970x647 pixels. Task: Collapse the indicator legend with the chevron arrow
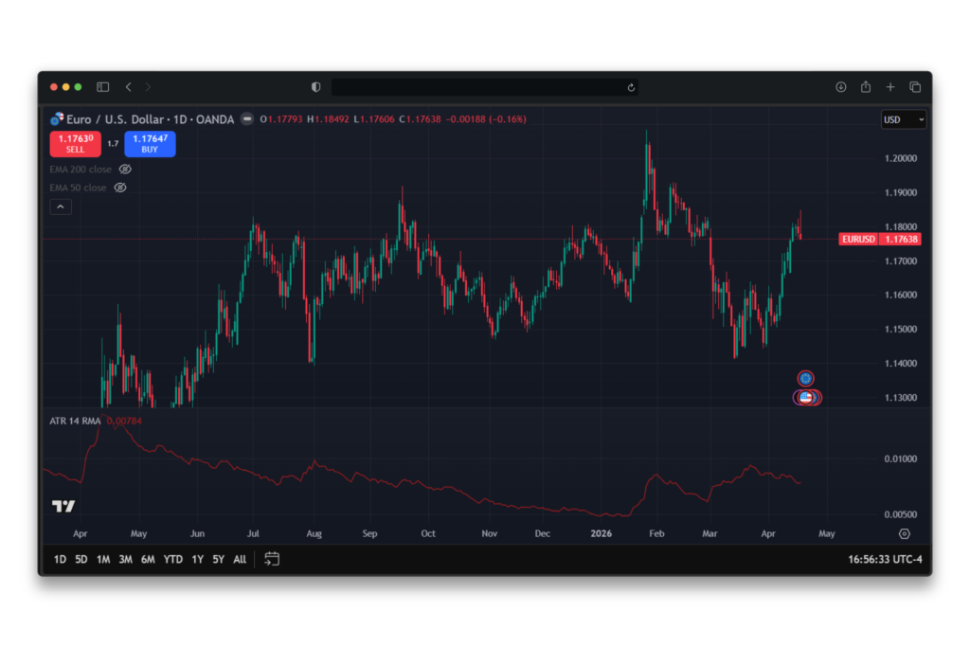point(61,207)
